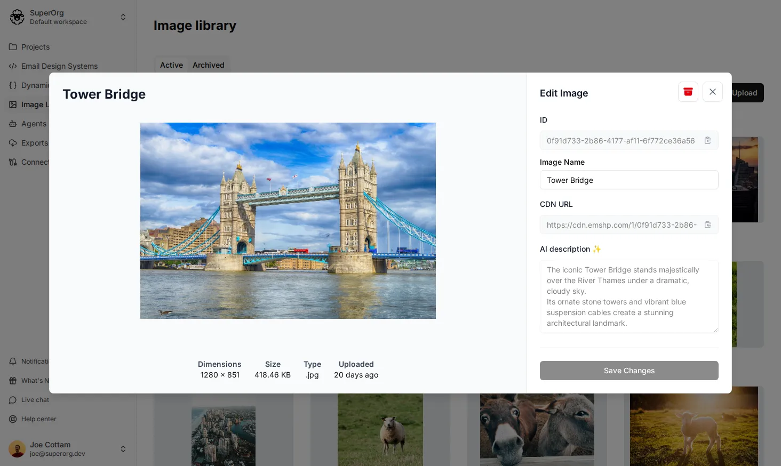The height and width of the screenshot is (466, 781).
Task: Switch to the Active tab
Action: (171, 65)
